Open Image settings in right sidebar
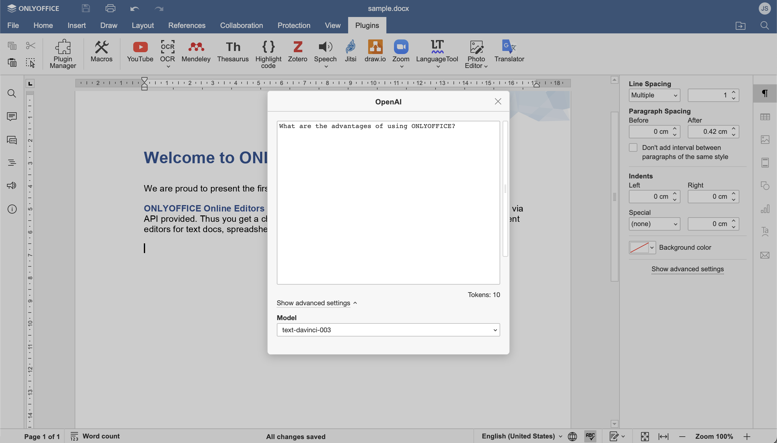The height and width of the screenshot is (443, 777). coord(765,140)
